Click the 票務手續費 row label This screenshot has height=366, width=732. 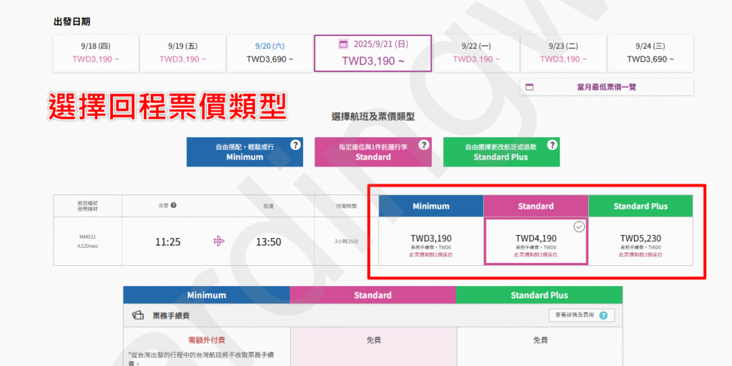click(171, 316)
